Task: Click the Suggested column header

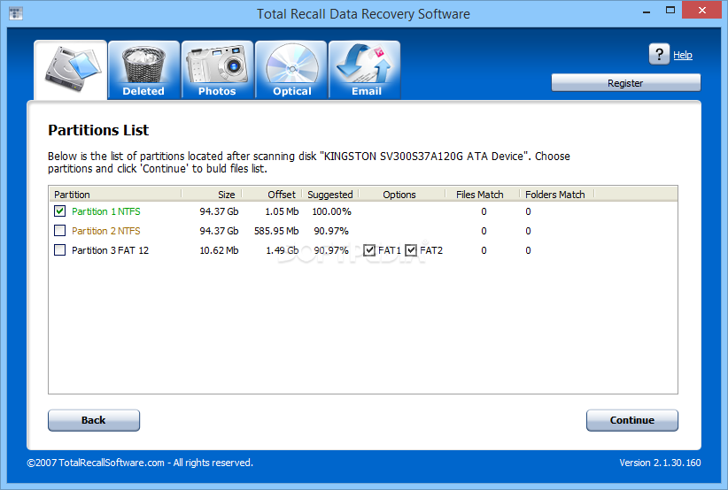Action: click(330, 195)
